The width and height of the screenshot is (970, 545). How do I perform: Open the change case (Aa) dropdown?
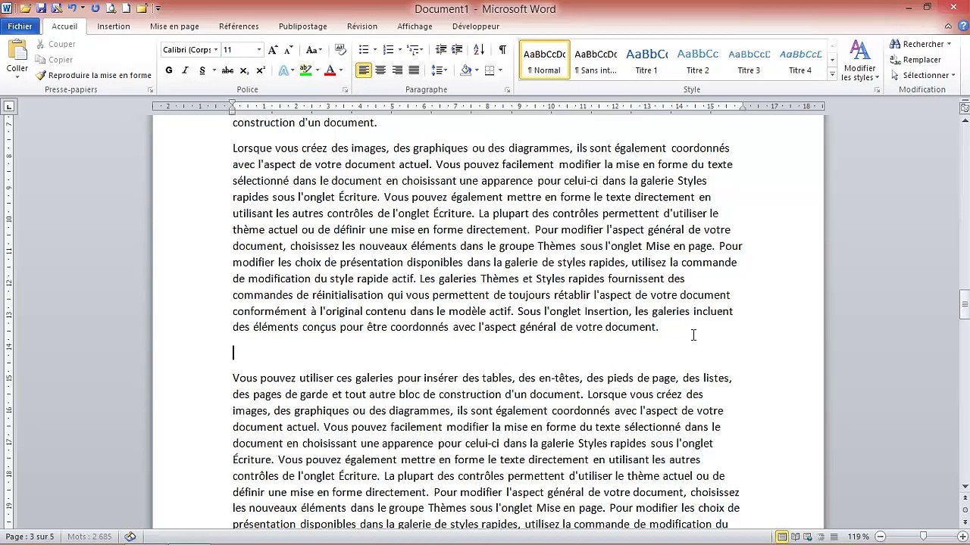tap(314, 50)
